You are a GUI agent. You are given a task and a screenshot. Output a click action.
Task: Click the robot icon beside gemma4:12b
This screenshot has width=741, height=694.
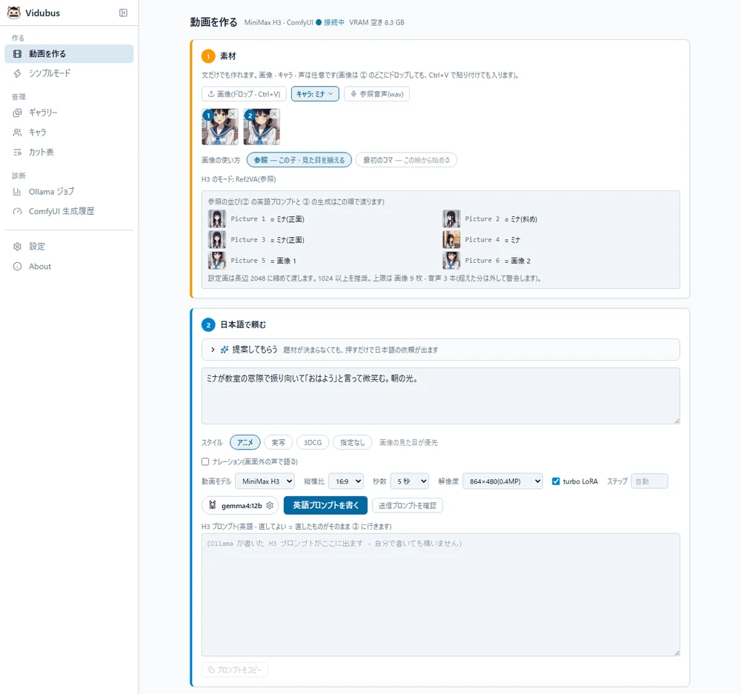pyautogui.click(x=213, y=505)
